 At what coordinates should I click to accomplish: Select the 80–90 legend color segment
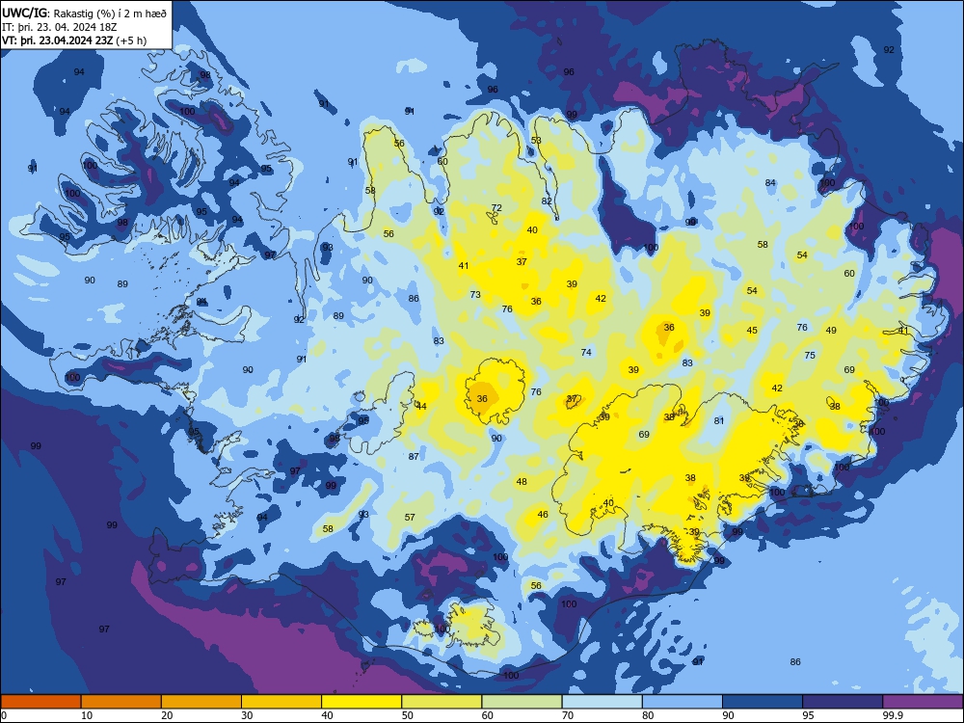[683, 702]
